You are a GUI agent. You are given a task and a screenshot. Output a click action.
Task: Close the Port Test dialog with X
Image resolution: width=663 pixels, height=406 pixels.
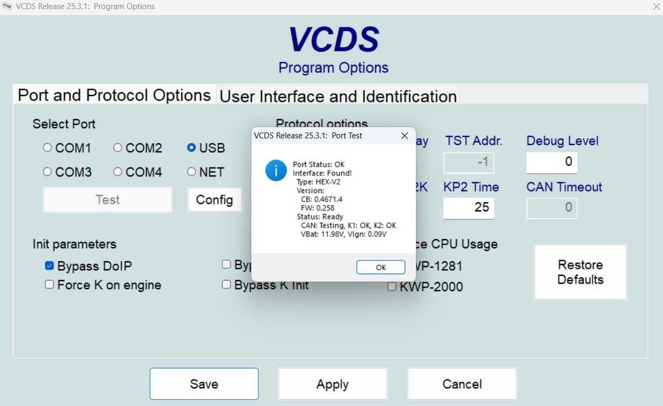pyautogui.click(x=405, y=136)
